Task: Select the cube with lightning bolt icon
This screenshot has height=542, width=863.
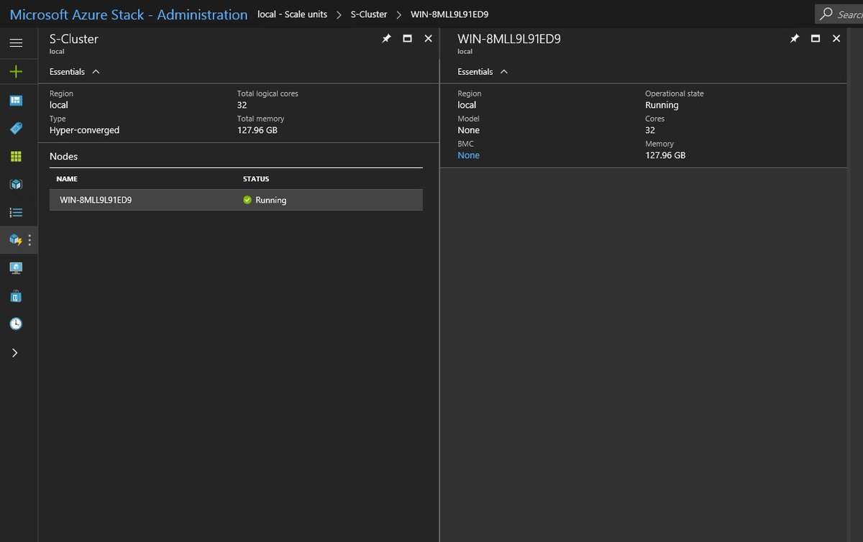Action: (16, 240)
